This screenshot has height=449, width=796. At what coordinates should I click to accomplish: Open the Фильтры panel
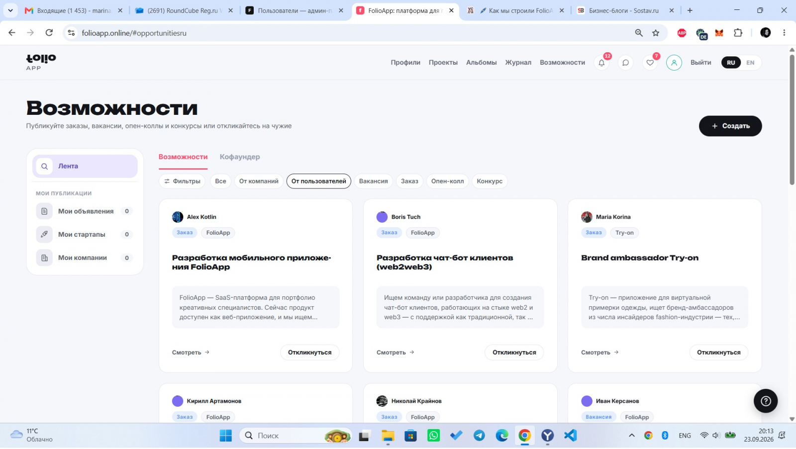[182, 181]
